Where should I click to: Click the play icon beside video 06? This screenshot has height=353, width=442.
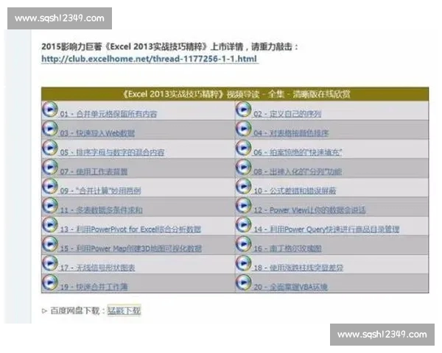point(243,148)
